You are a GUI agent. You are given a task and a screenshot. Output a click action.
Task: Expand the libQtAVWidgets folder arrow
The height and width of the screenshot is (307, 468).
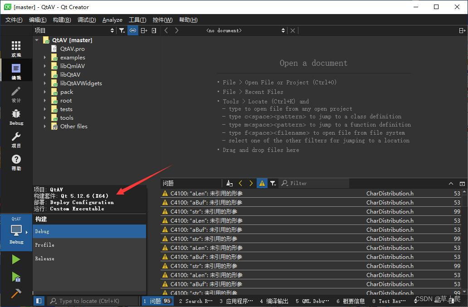click(x=45, y=83)
